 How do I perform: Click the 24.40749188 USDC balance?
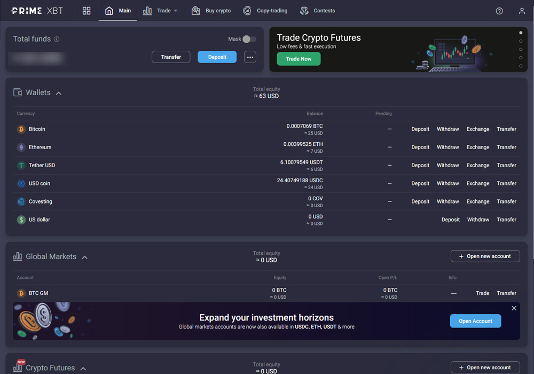coord(300,180)
